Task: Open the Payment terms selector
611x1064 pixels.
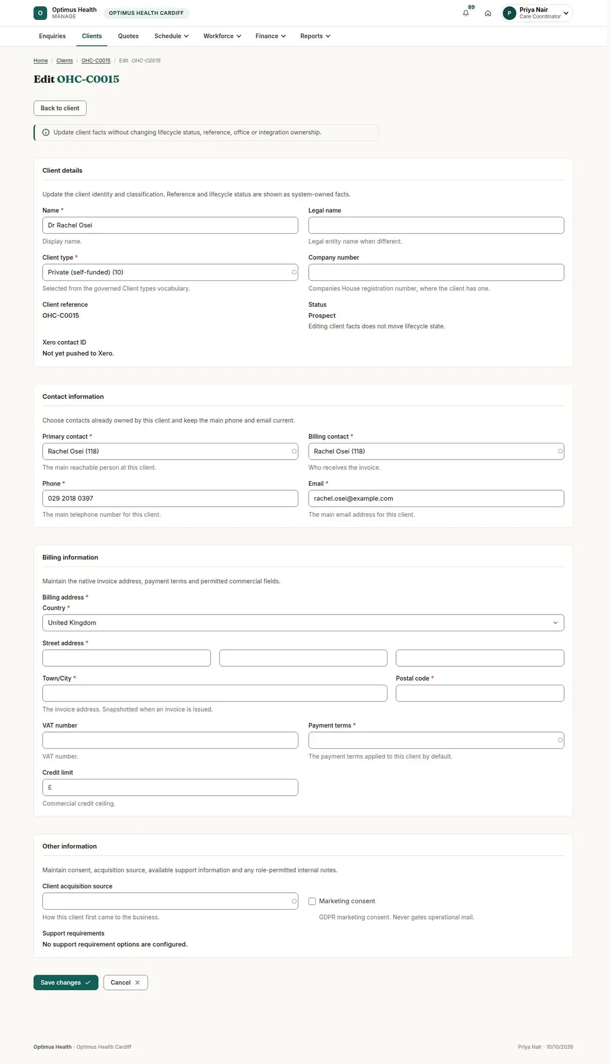Action: coord(436,740)
